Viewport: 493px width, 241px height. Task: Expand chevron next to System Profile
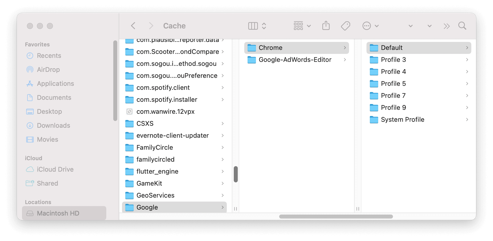coord(467,120)
